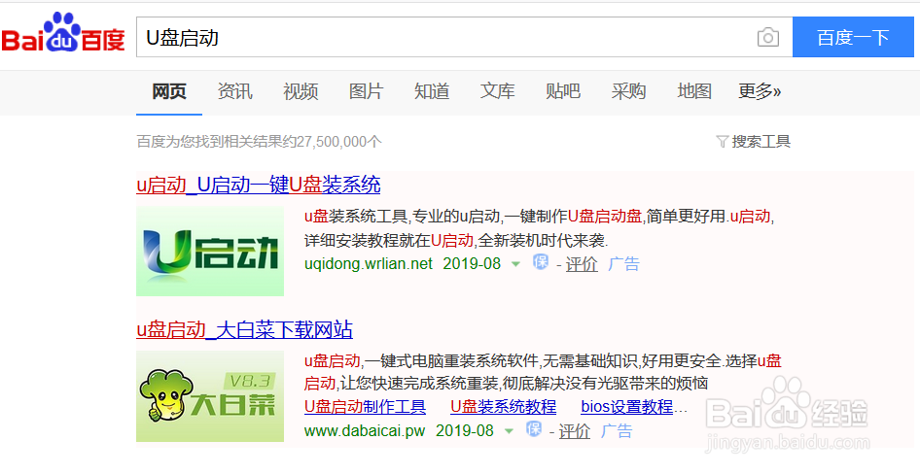920x474 pixels.
Task: Open the bios设置教程 sublink
Action: (626, 407)
